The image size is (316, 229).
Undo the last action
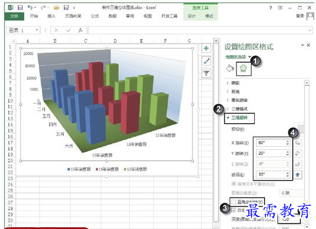30,7
